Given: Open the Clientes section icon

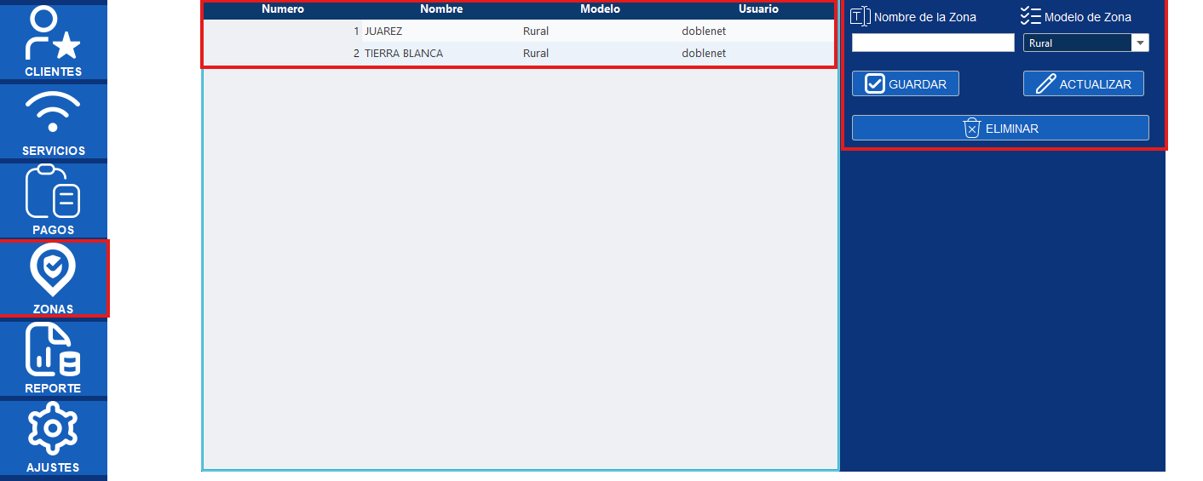Looking at the screenshot, I should [x=53, y=32].
